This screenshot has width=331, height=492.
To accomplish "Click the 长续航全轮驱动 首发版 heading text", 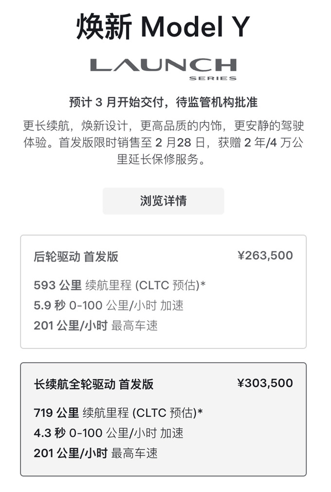I will click(93, 384).
